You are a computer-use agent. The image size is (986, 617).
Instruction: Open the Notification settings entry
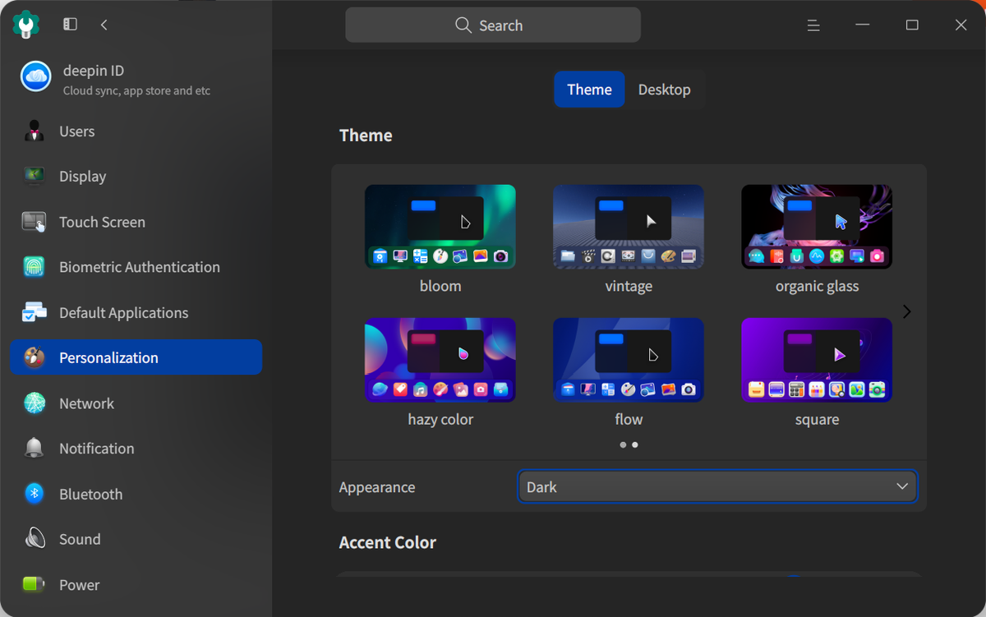tap(136, 449)
